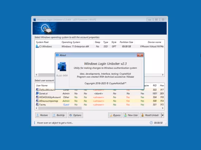Viewport: 201px width, 150px height.
Task: Click the user list horizontal scrollbar thumb
Action: tap(60, 108)
